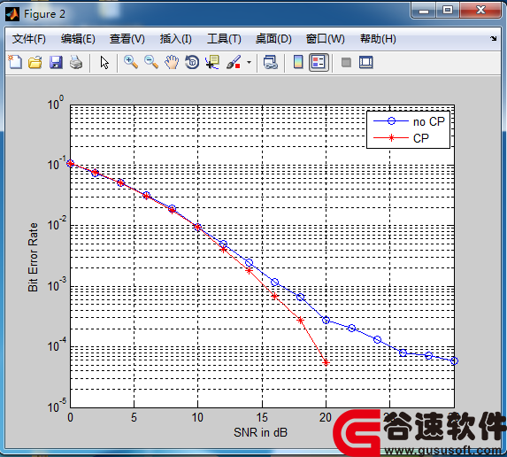This screenshot has height=457, width=507.
Task: Maximize the Figure 2 window
Action: tap(448, 11)
